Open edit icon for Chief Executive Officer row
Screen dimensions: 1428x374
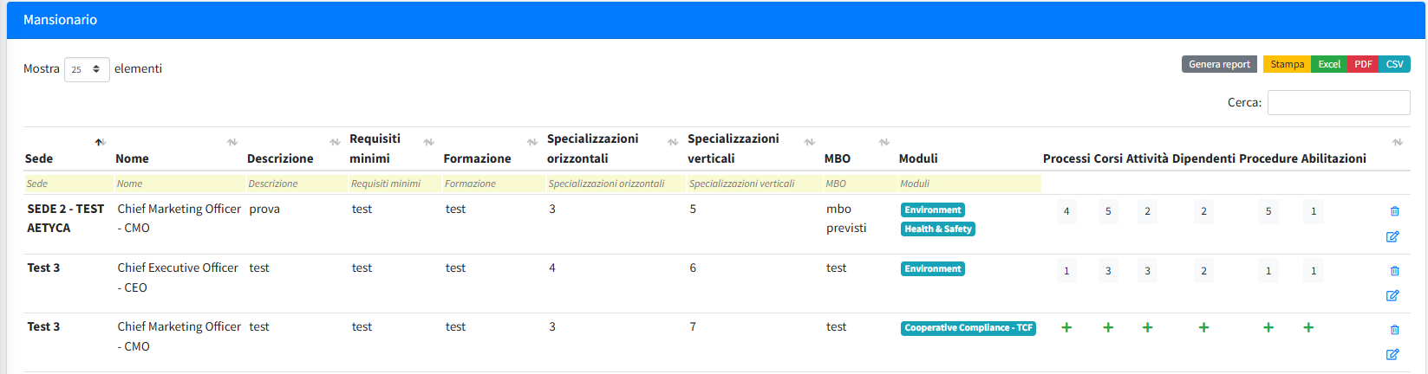[1392, 295]
